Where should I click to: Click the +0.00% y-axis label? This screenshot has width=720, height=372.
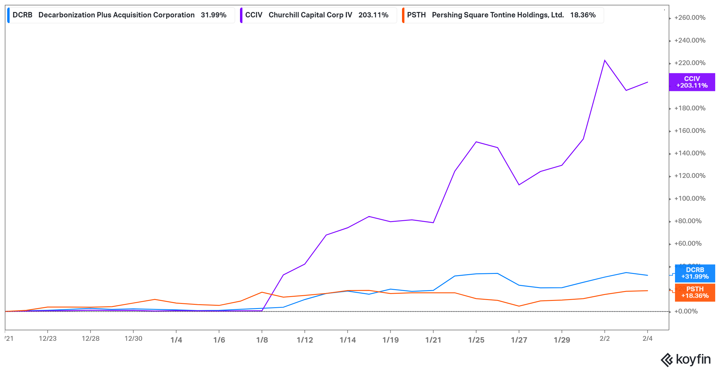pyautogui.click(x=686, y=311)
